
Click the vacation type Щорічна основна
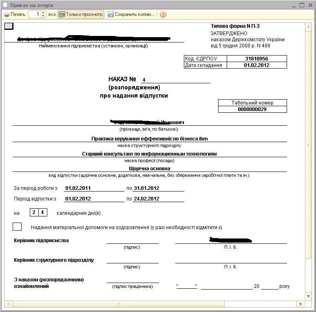[x=150, y=169]
